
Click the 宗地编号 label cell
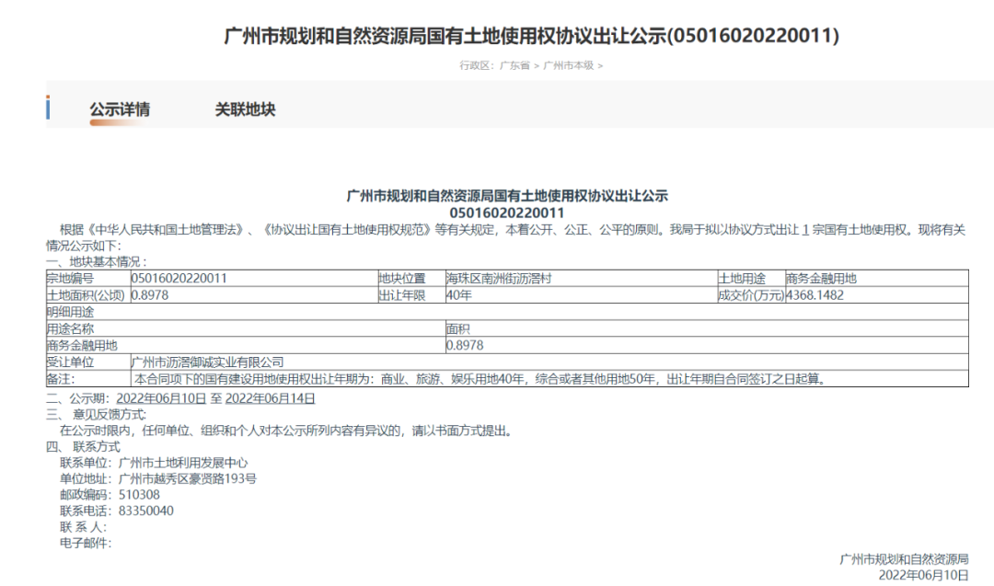pyautogui.click(x=88, y=278)
